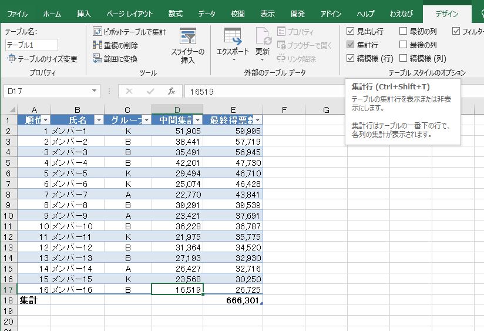Click the 更新 refresh icon
Screen dimensions: 484x331
263,36
